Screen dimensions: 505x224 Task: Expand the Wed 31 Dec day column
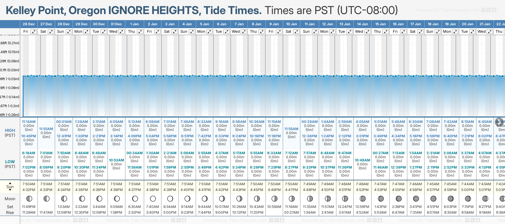121,32
